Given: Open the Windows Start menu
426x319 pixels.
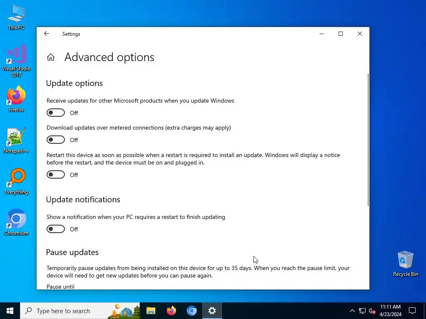Looking at the screenshot, I should [10, 311].
